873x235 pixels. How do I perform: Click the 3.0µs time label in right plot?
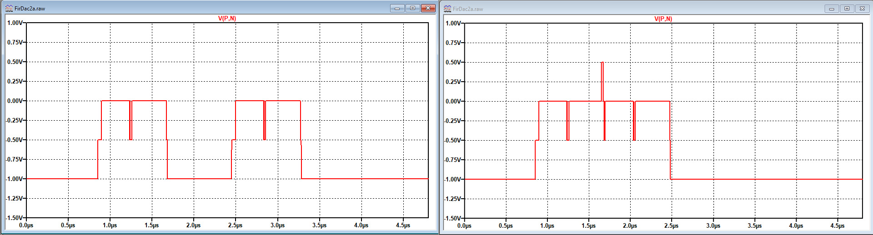[713, 225]
